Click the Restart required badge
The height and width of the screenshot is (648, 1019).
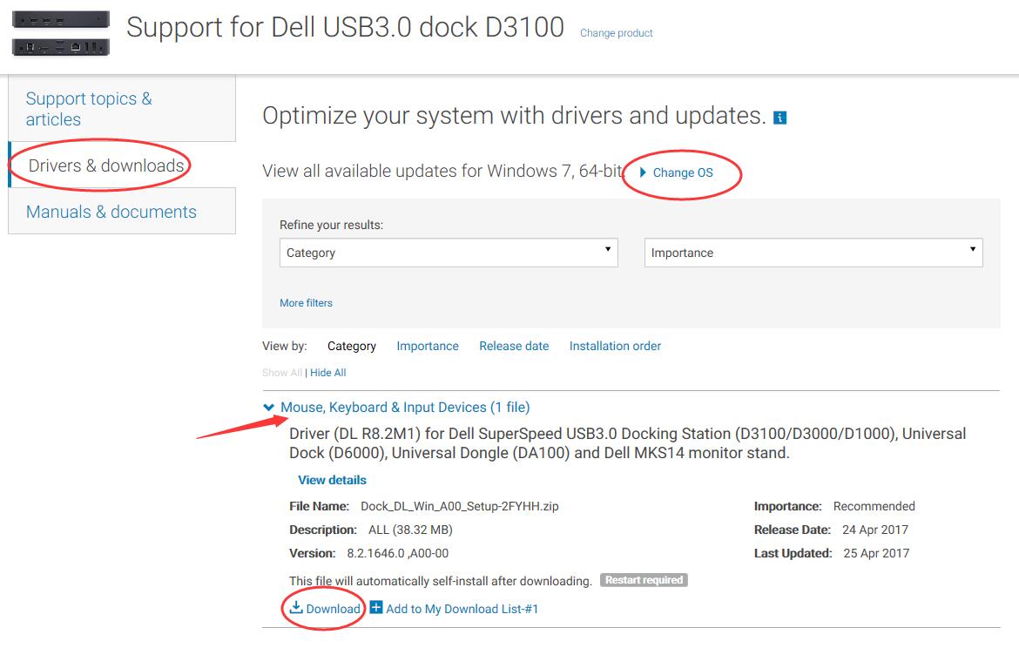point(644,580)
